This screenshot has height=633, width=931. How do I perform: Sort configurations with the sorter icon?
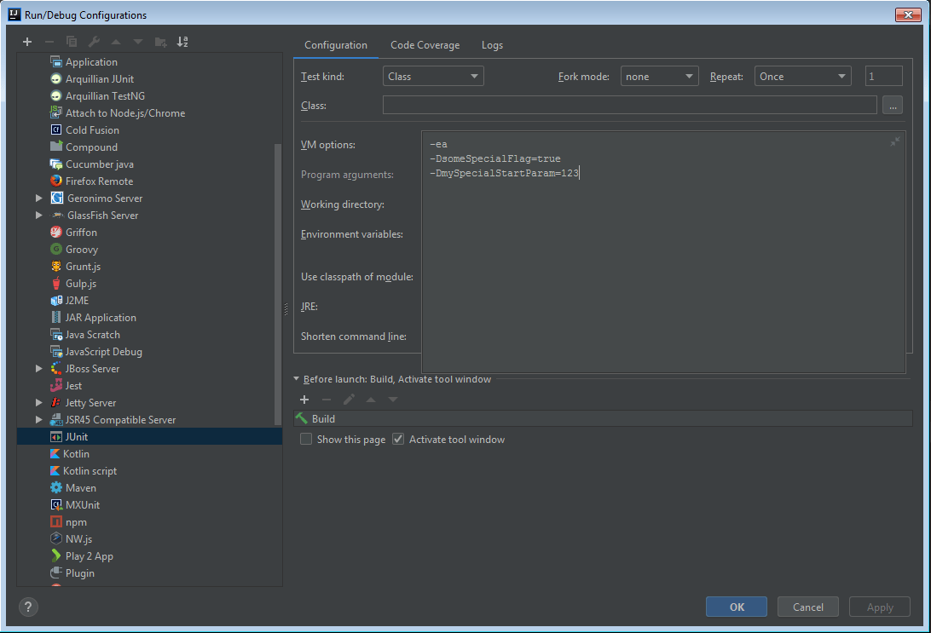point(182,41)
